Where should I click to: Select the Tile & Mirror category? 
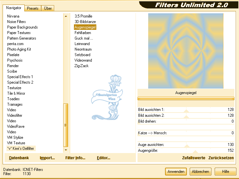[x=16, y=93]
